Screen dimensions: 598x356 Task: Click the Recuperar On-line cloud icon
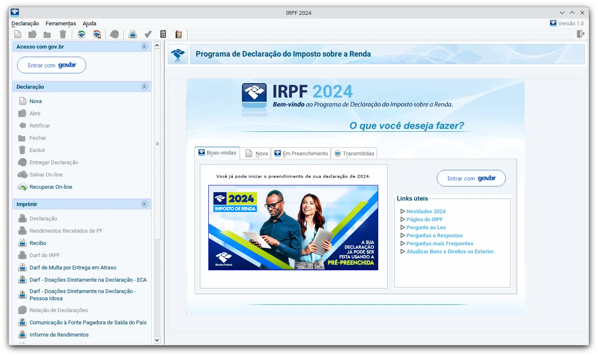tap(22, 187)
